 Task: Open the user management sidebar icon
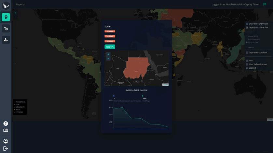[x=6, y=40]
